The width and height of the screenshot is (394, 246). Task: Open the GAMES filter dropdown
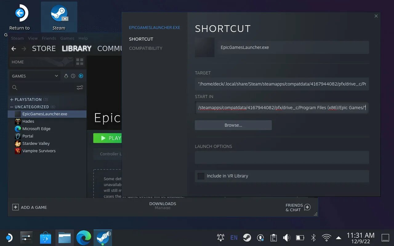point(35,76)
